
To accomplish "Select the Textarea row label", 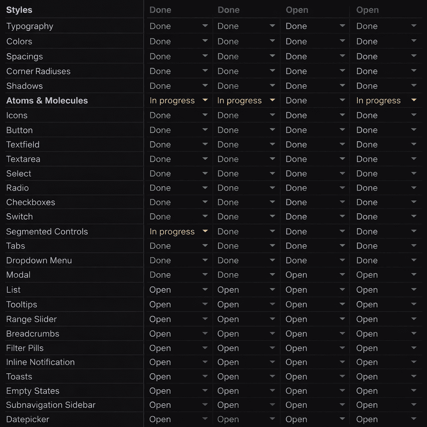I will tap(23, 159).
